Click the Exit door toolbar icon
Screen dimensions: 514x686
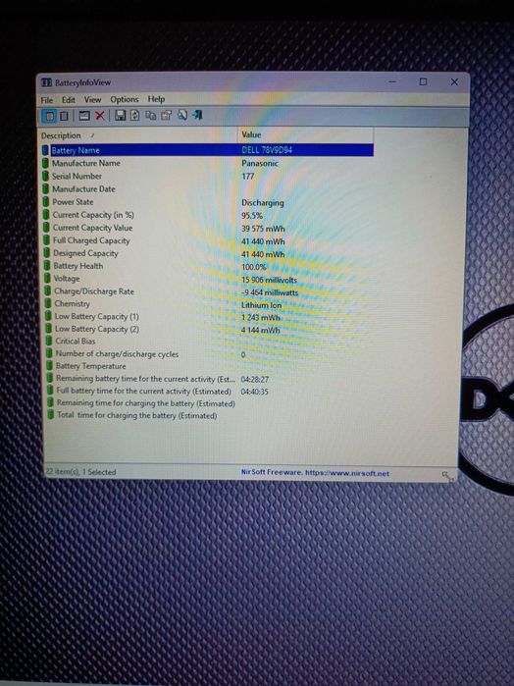click(197, 115)
